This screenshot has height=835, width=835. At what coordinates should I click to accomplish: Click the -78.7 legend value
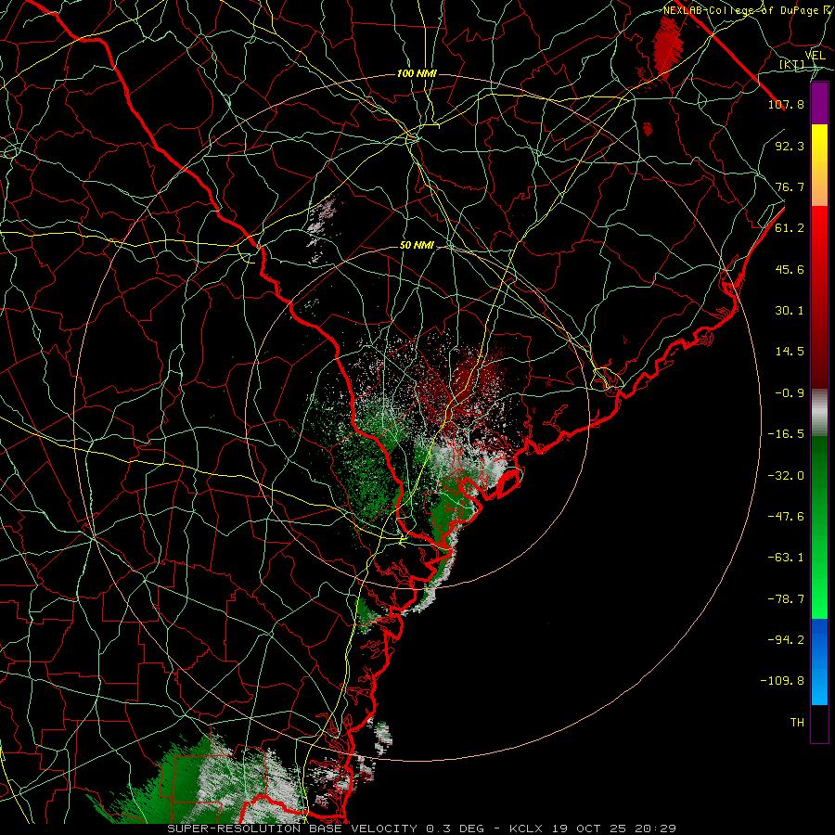pyautogui.click(x=786, y=599)
